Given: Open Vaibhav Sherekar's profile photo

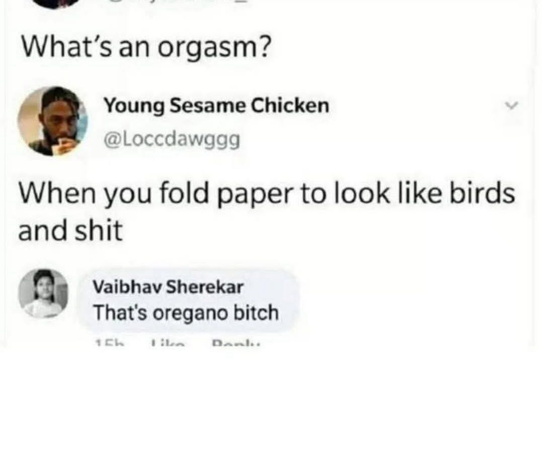Looking at the screenshot, I should (44, 293).
